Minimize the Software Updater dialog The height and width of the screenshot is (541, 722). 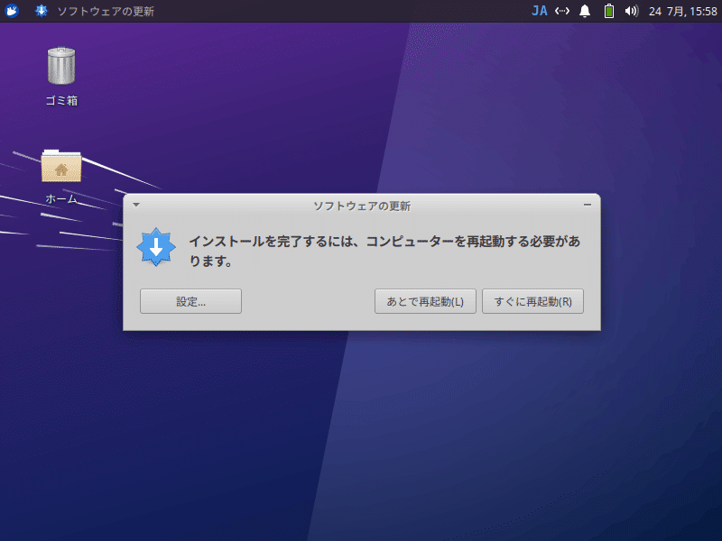588,206
